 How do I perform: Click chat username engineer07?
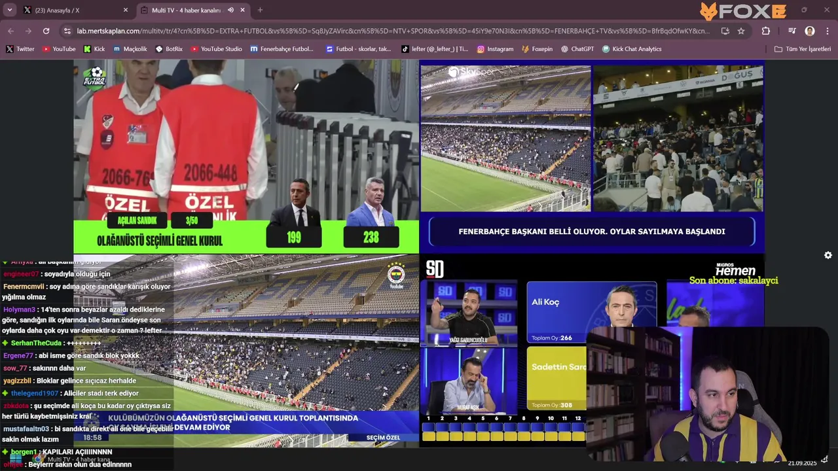(21, 274)
